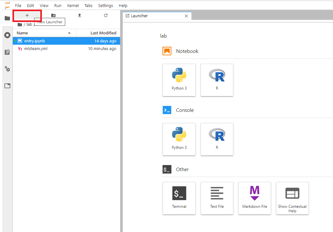This screenshot has width=333, height=232.
Task: Click the root folder icon in breadcrumb
Action: click(x=20, y=25)
